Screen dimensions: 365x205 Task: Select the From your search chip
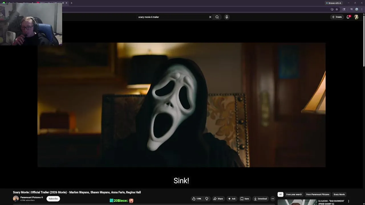294,194
